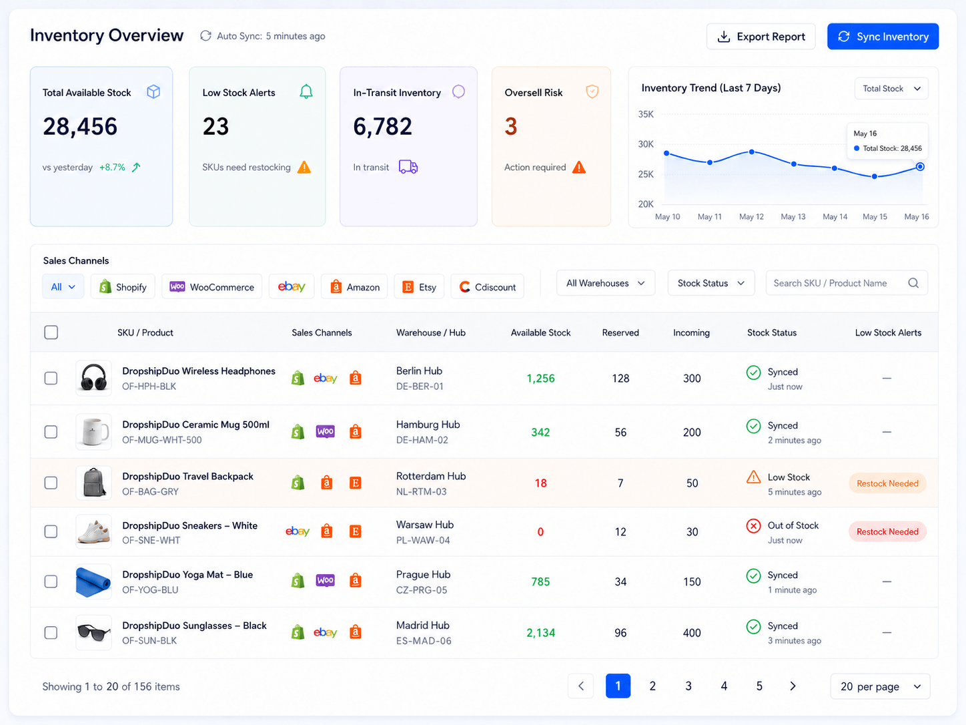Click the Low Stock warning icon for Travel Backpack
Image resolution: width=966 pixels, height=725 pixels.
[753, 477]
